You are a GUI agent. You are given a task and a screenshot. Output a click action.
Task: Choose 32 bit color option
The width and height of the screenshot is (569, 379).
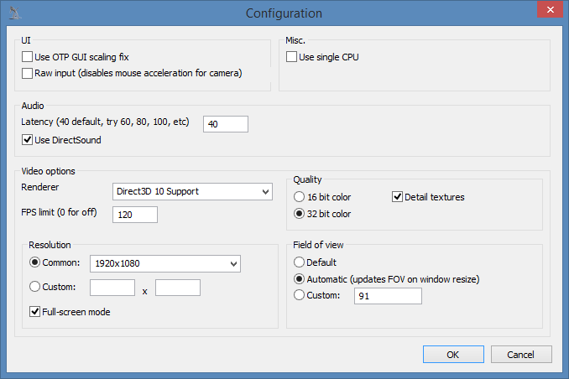(300, 214)
